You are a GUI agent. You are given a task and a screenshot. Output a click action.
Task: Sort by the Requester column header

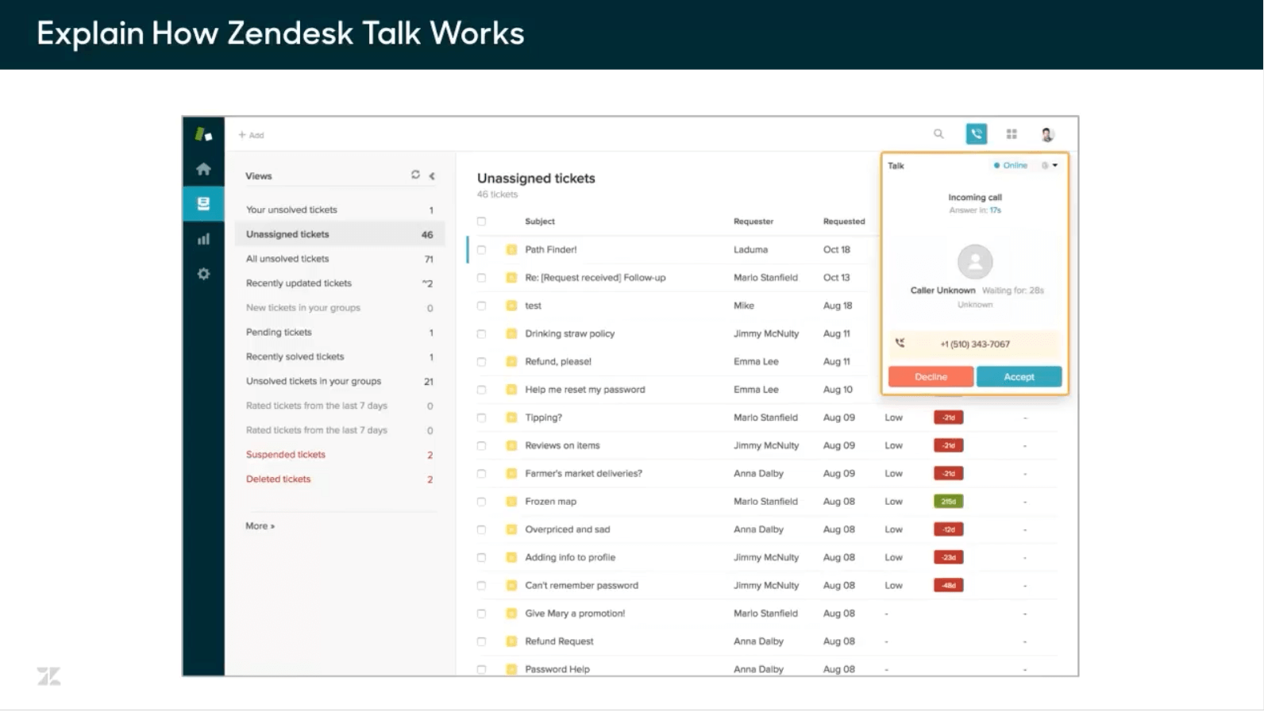(x=753, y=221)
